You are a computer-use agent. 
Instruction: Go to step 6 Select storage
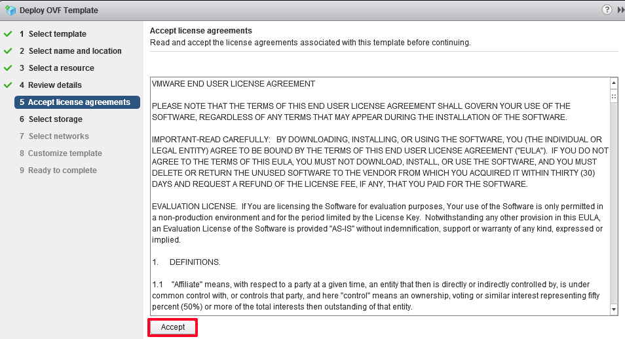click(50, 119)
